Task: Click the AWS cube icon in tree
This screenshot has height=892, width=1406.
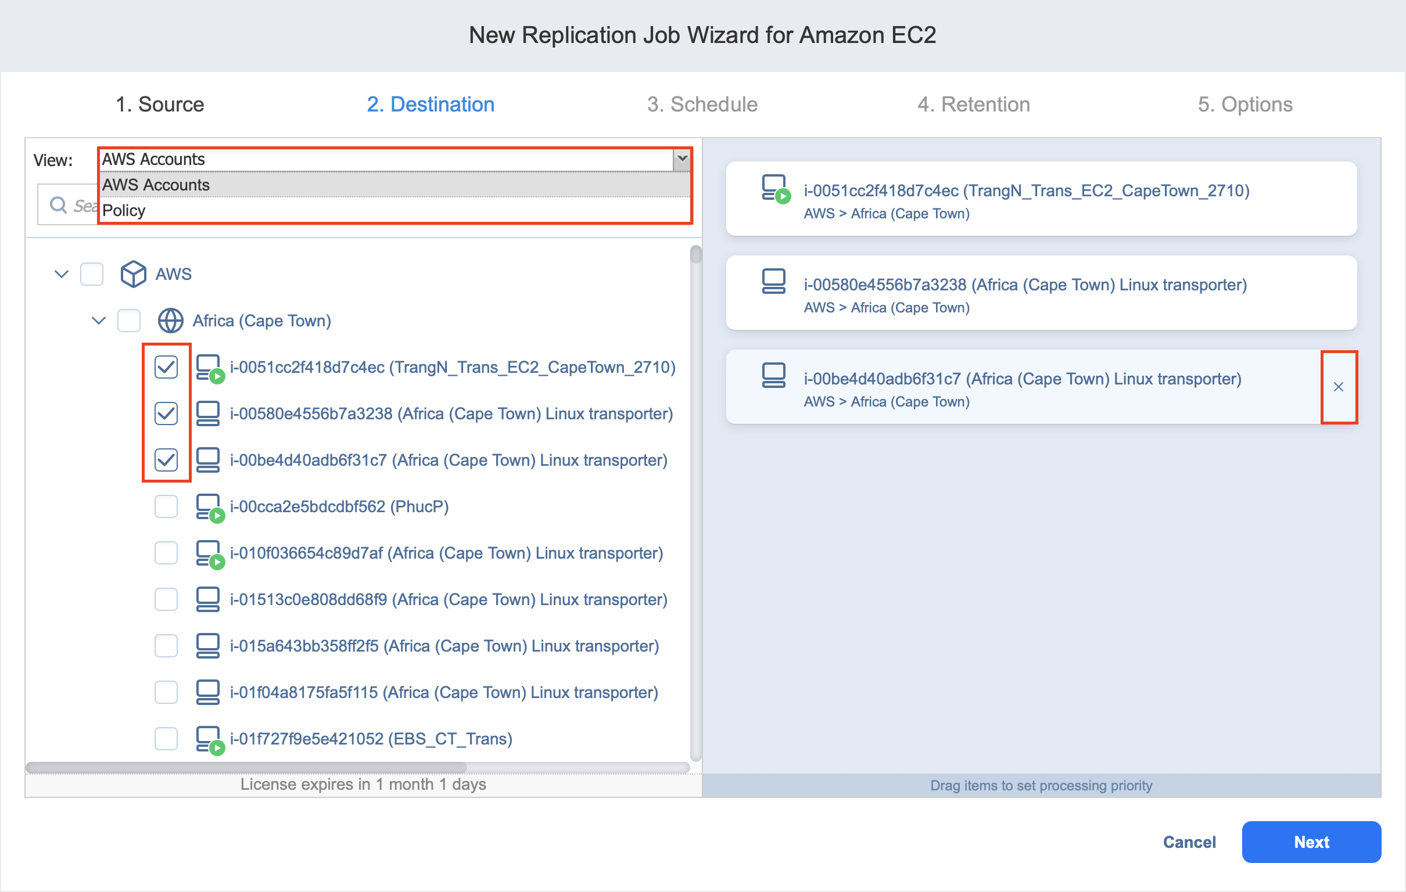Action: [x=133, y=274]
